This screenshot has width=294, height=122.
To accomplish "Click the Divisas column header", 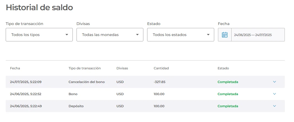I will [x=122, y=68].
